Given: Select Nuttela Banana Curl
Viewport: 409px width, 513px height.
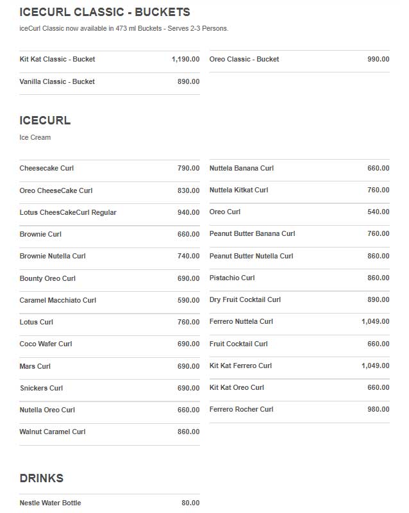Looking at the screenshot, I should pyautogui.click(x=299, y=168).
